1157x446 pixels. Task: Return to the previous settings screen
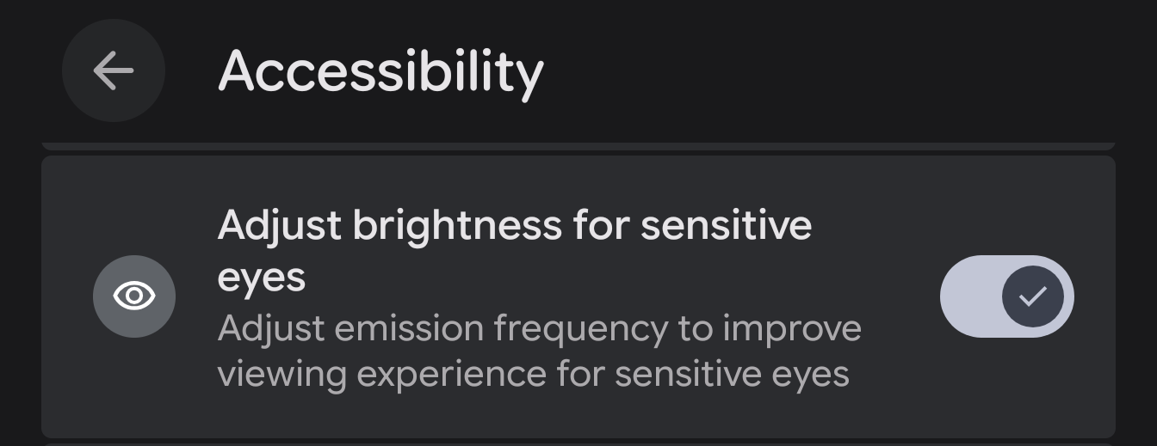(x=114, y=70)
